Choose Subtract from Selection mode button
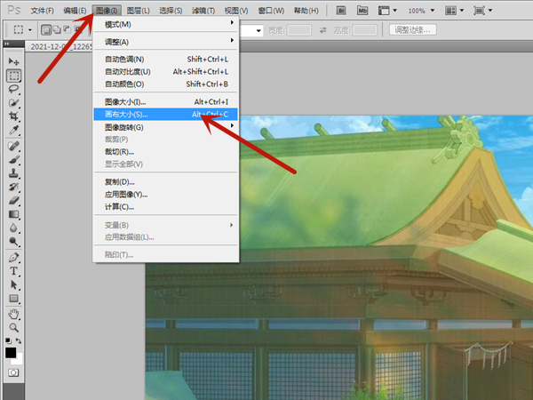The image size is (533, 400). (x=68, y=30)
